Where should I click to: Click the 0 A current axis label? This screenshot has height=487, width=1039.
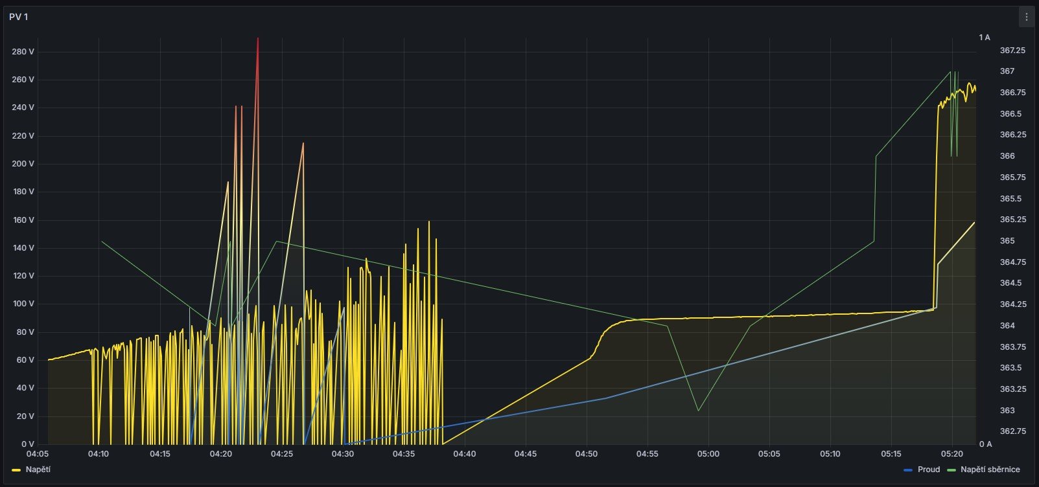pos(985,444)
